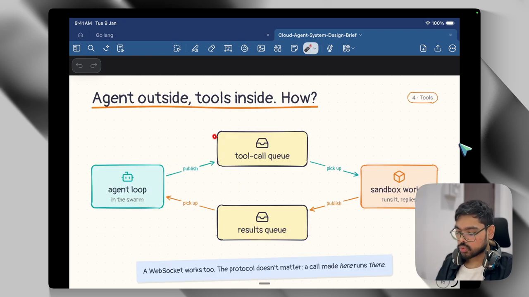Click the WebSocket note caption

pos(264,269)
